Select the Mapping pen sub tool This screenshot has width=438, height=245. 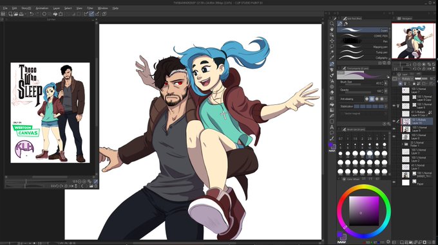(x=363, y=47)
